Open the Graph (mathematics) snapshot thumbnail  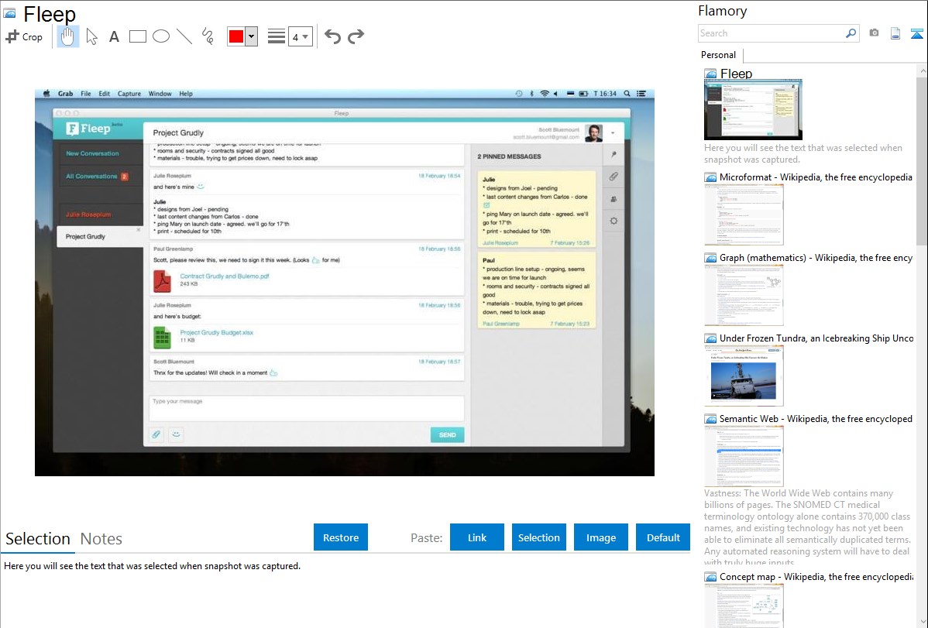point(744,295)
